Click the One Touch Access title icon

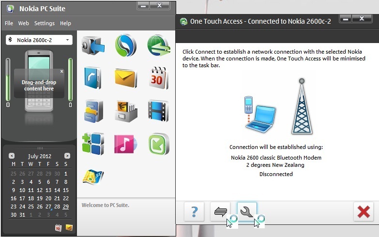(x=184, y=21)
